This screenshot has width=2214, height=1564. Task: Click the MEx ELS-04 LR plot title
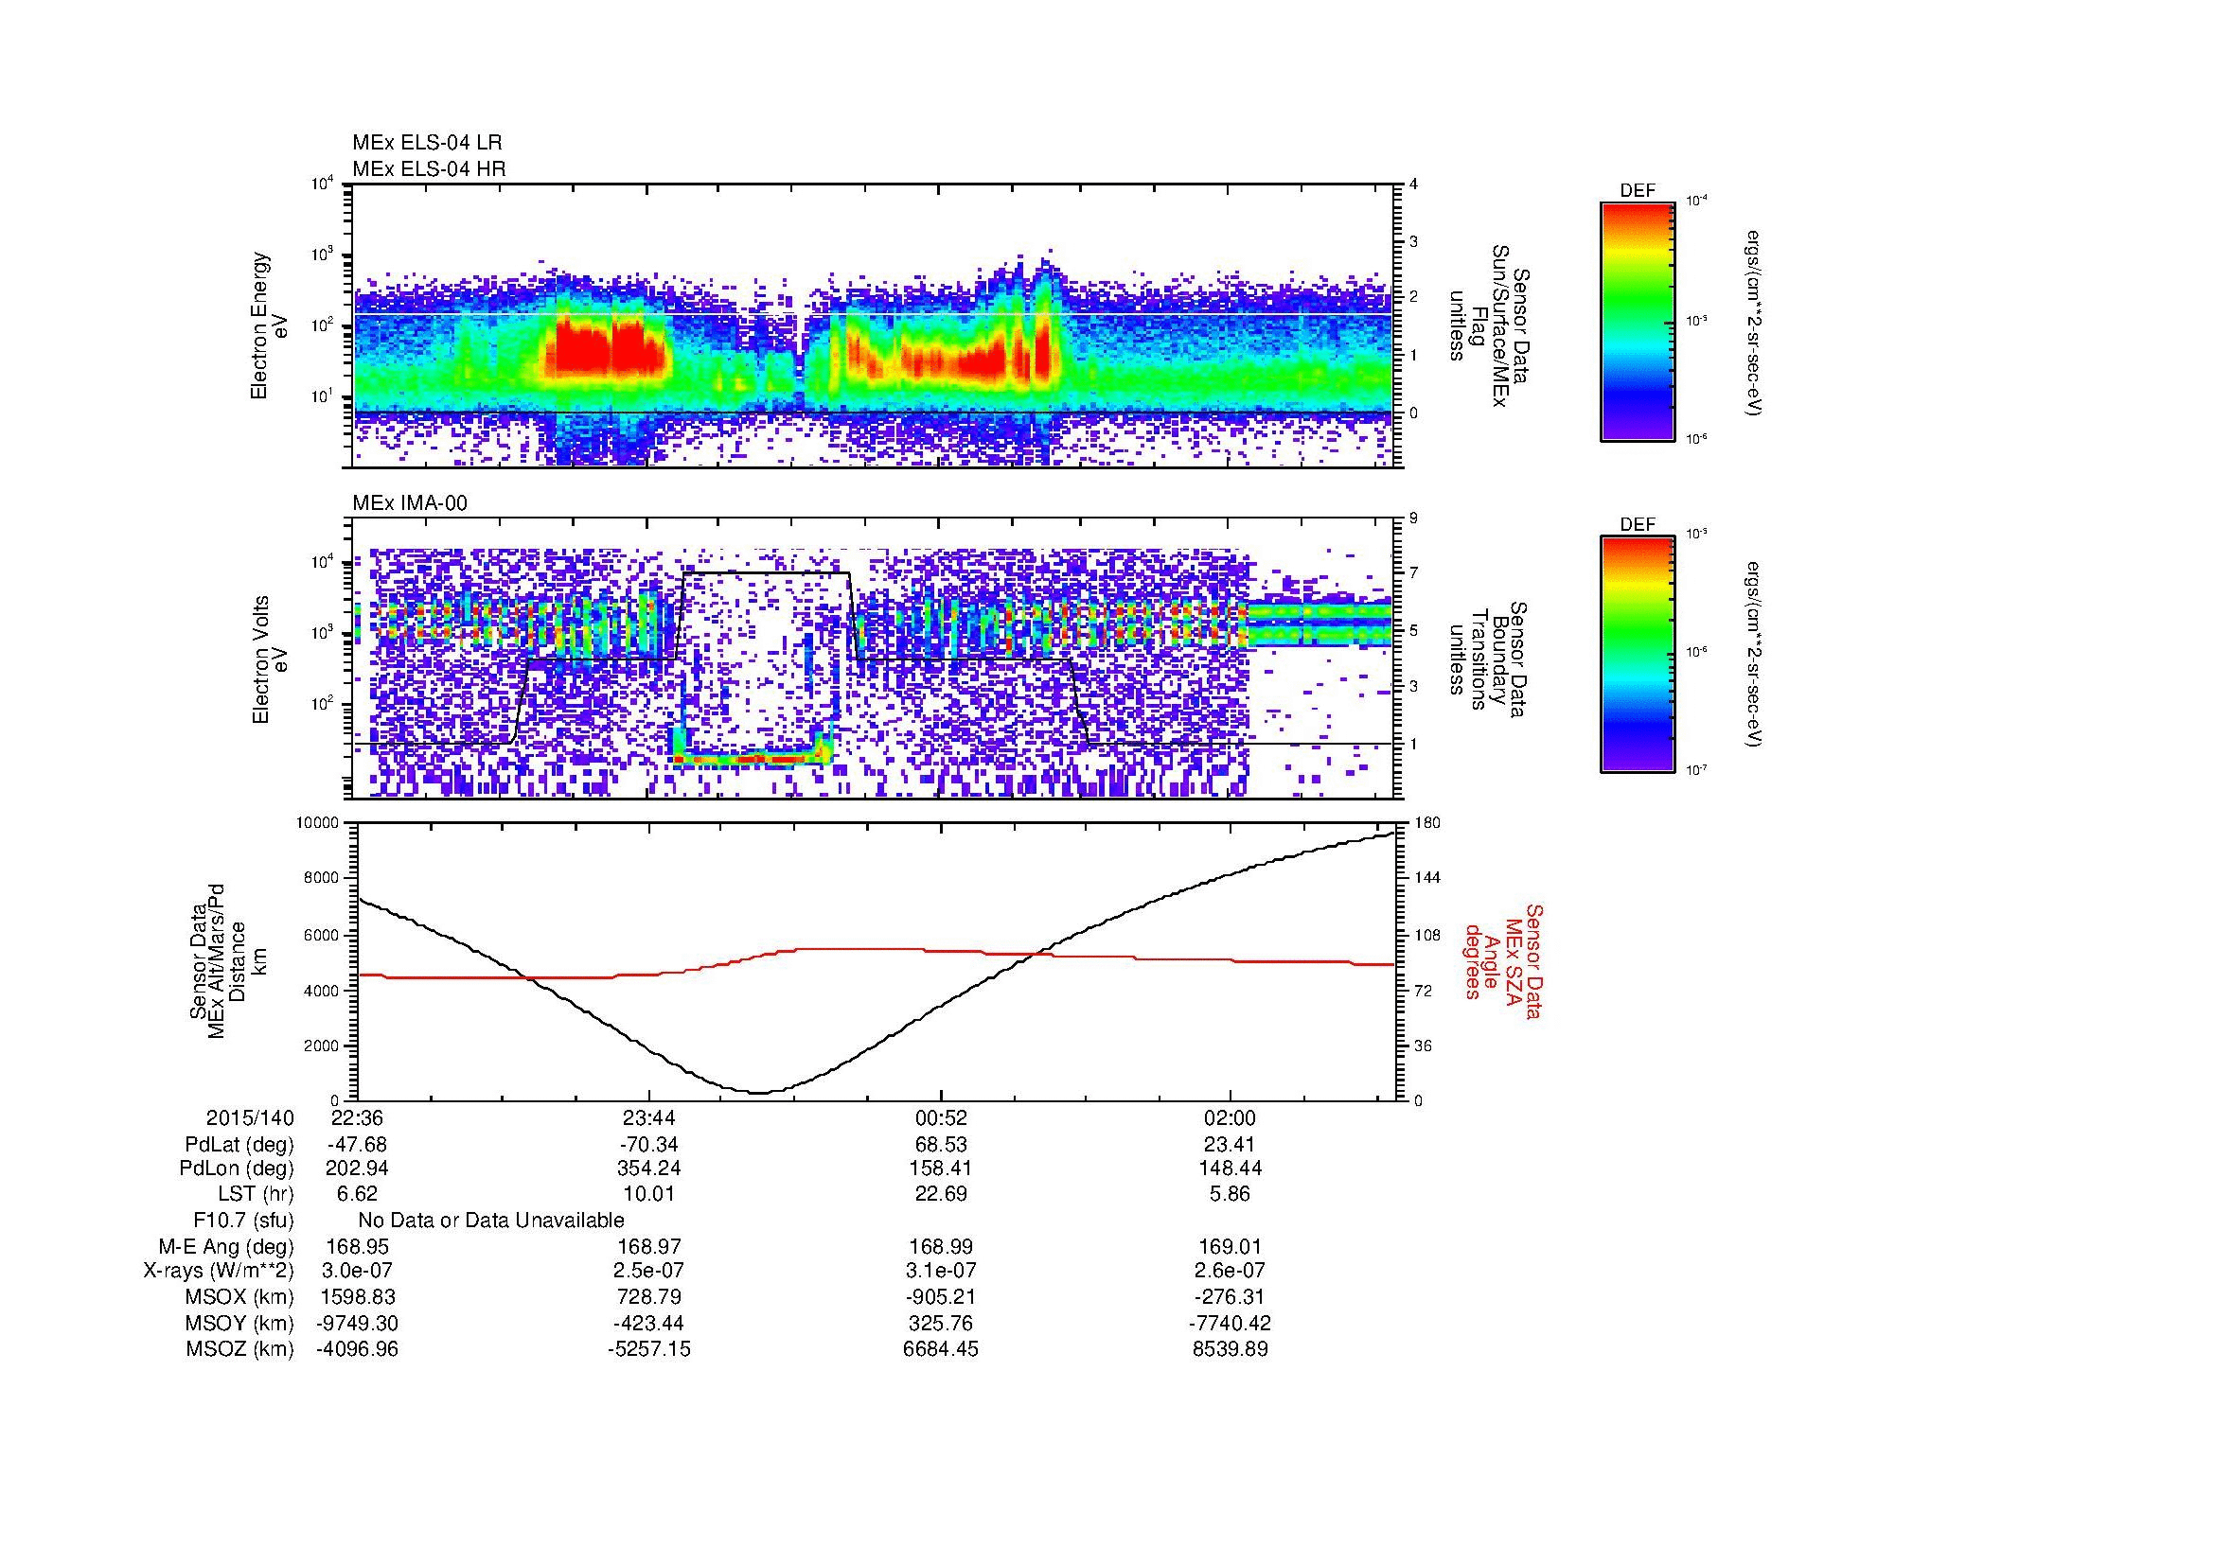point(427,143)
